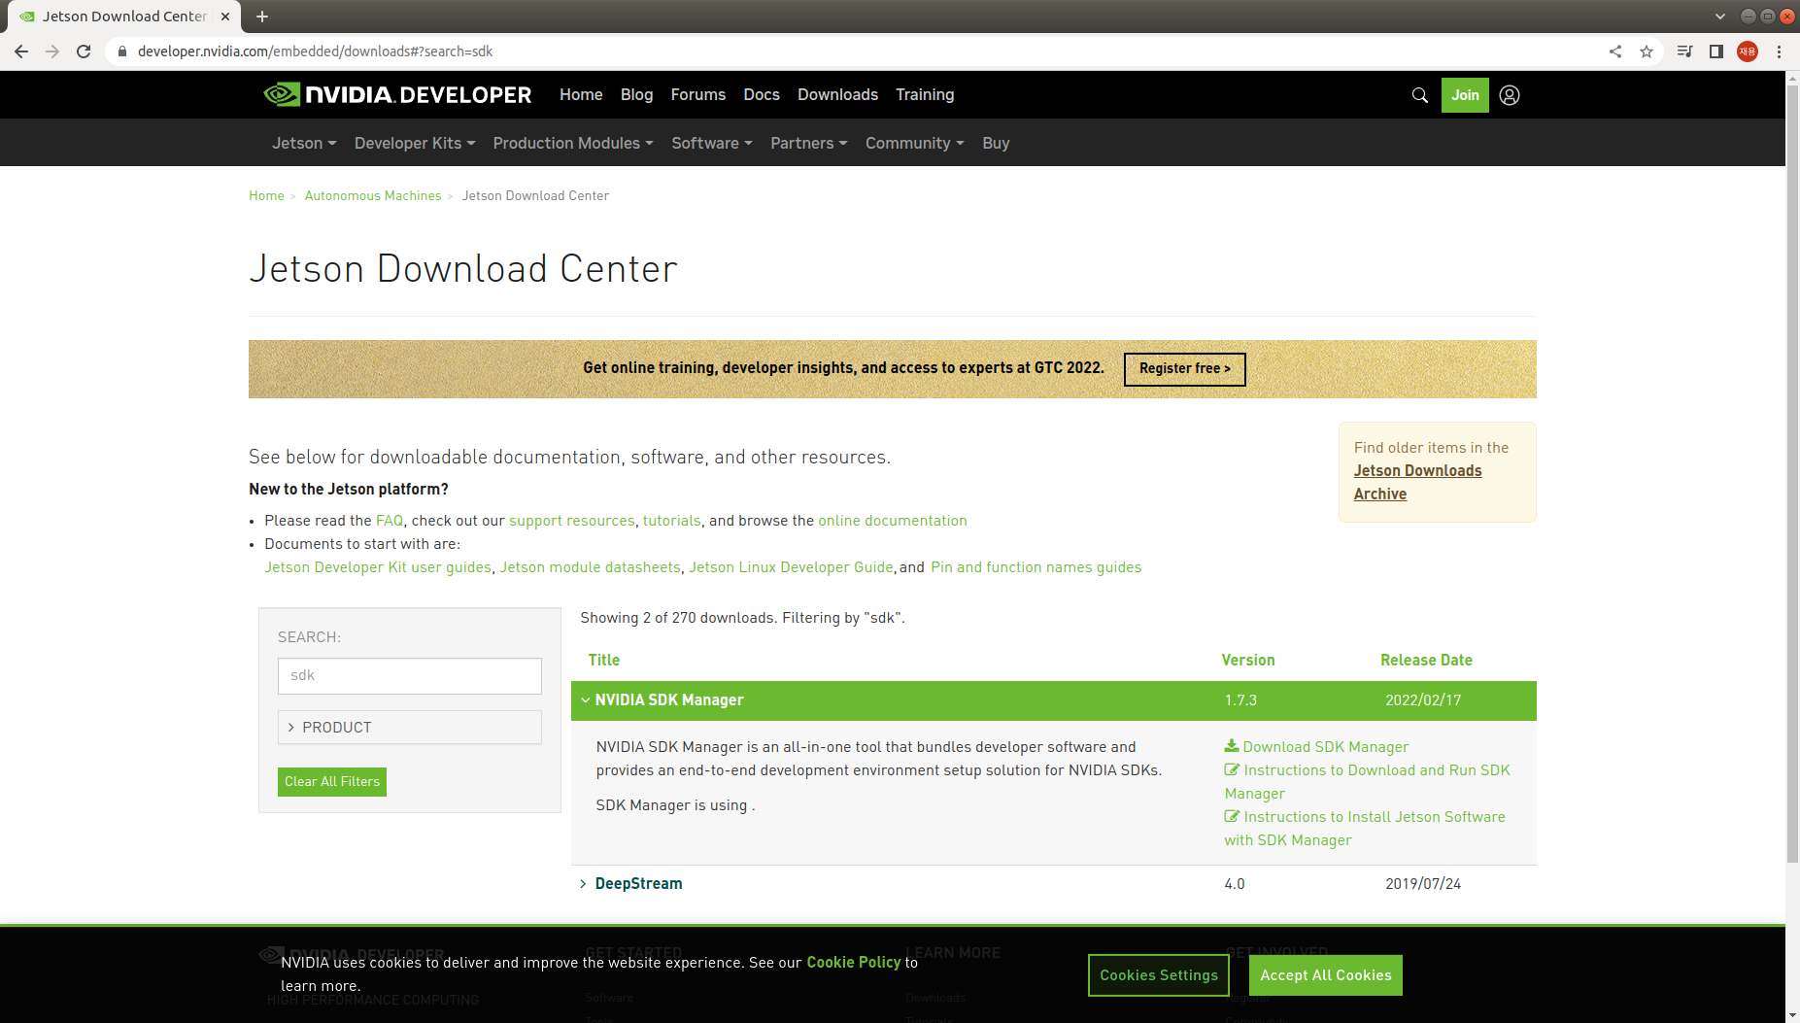Image resolution: width=1800 pixels, height=1023 pixels.
Task: Open the Docs nav item
Action: pyautogui.click(x=762, y=94)
